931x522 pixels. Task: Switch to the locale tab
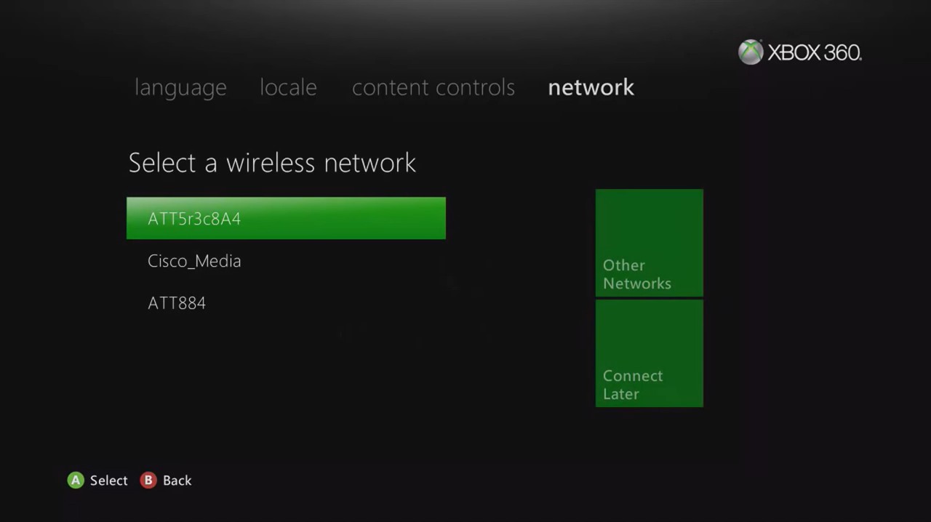[288, 87]
